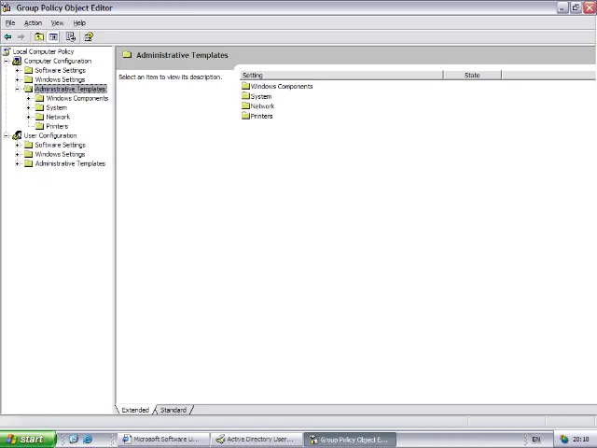This screenshot has width=597, height=448.
Task: Click the system tray shield icon
Action: point(564,440)
